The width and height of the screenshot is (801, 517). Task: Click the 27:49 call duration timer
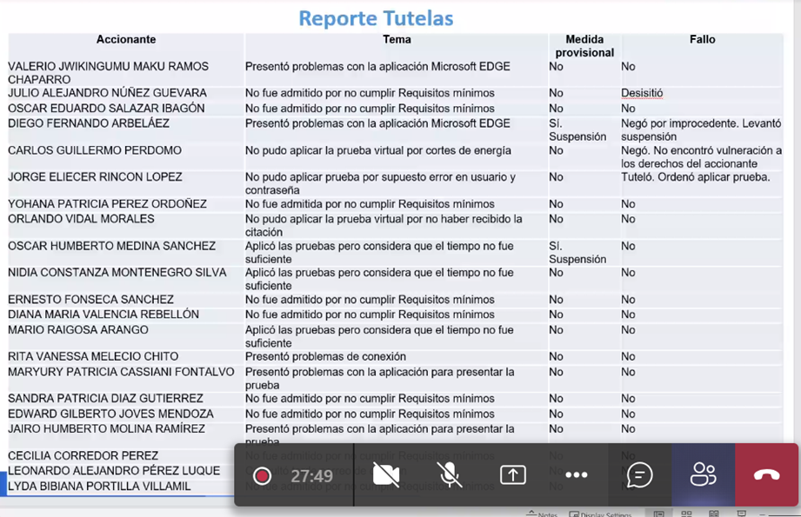[x=311, y=476]
